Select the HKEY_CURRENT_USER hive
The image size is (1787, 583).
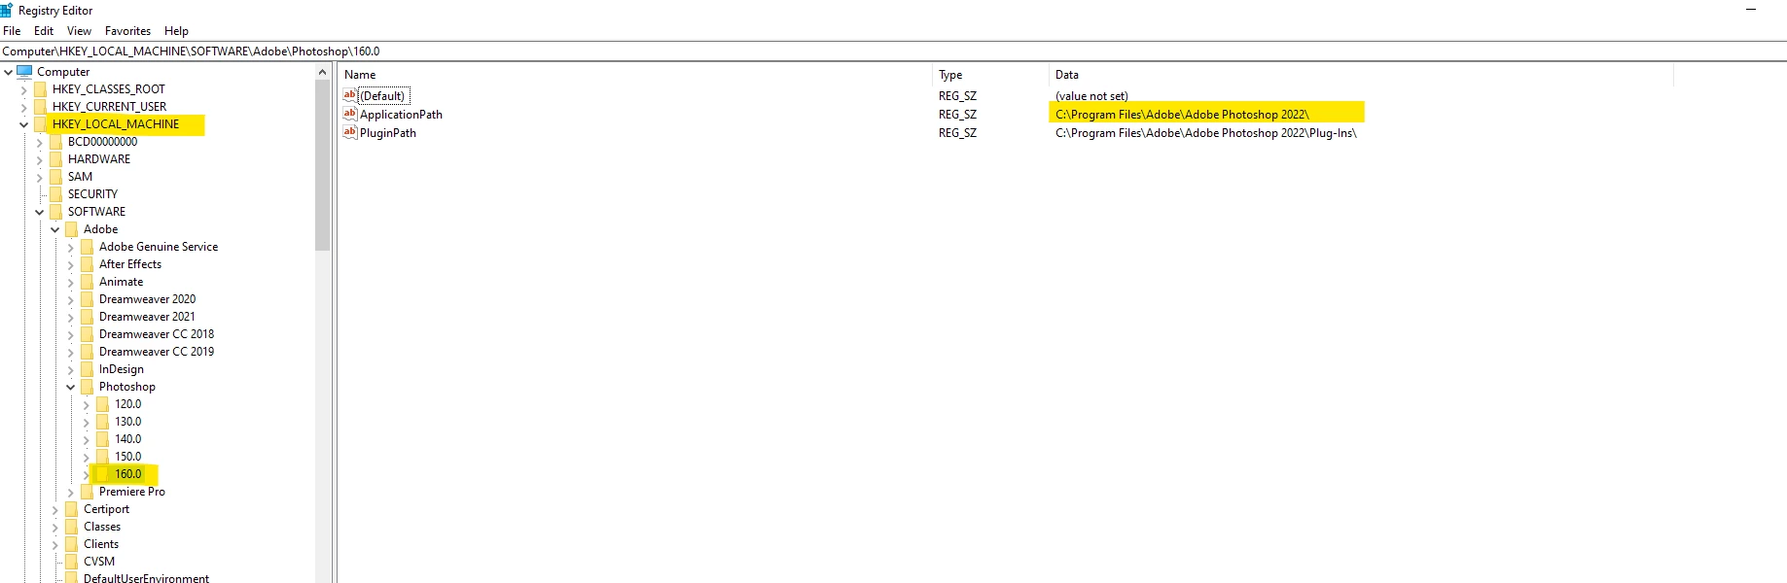coord(109,107)
